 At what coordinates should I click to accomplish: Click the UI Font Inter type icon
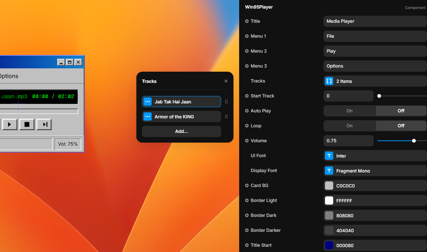(329, 156)
